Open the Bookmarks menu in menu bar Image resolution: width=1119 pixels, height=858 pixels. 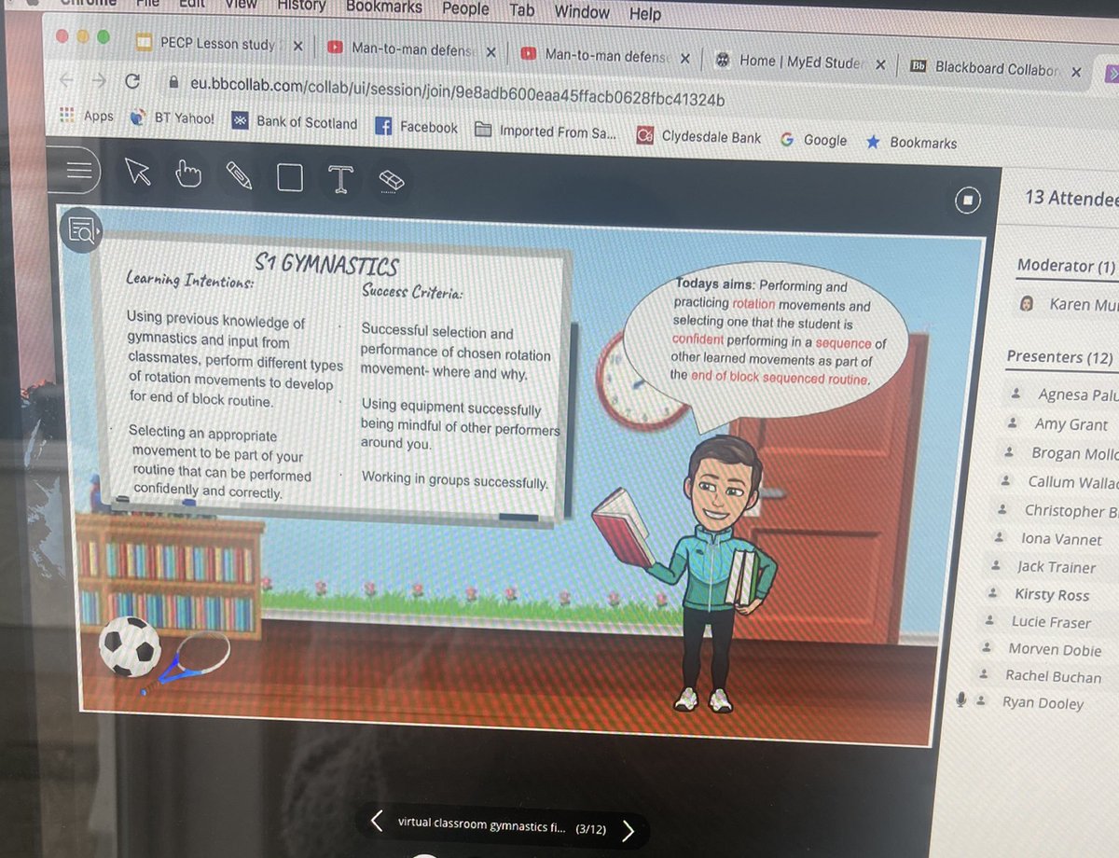(384, 7)
